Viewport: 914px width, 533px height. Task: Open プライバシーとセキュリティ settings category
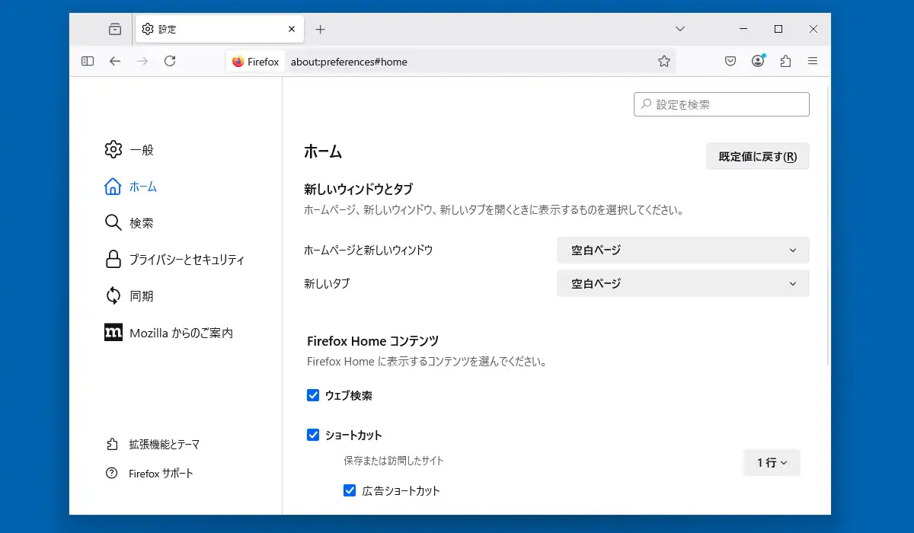click(x=174, y=260)
